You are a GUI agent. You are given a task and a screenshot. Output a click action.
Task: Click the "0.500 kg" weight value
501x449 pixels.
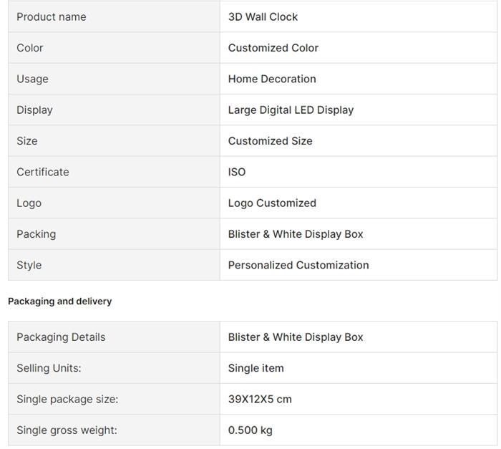pyautogui.click(x=250, y=430)
